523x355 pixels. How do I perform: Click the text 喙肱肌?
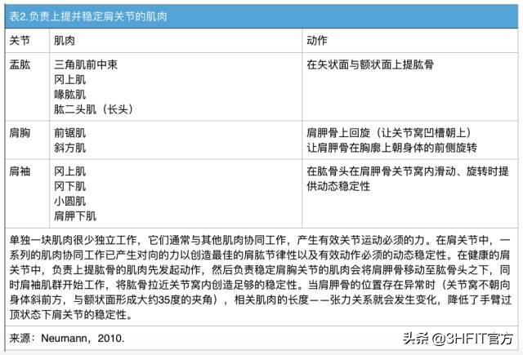(69, 94)
